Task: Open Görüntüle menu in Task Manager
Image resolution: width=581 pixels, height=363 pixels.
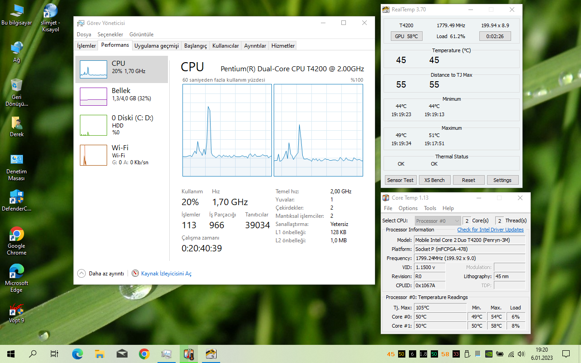Action: coord(142,34)
